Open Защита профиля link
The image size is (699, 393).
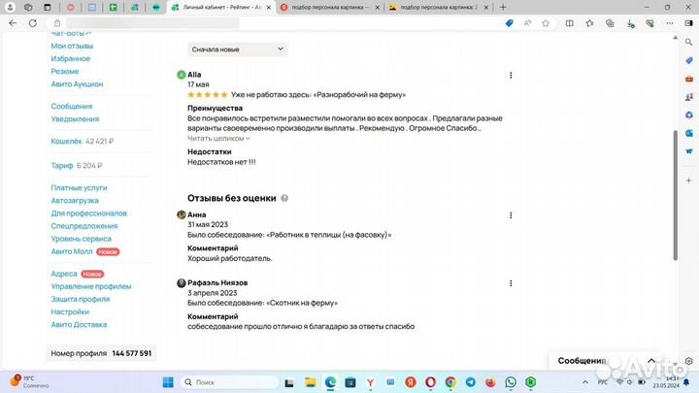(x=81, y=299)
